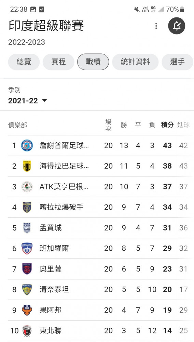Tap the notification bell icon
The image size is (194, 342).
pyautogui.click(x=176, y=26)
